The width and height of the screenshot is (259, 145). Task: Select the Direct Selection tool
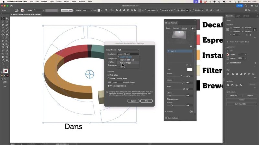[x=7, y=18]
